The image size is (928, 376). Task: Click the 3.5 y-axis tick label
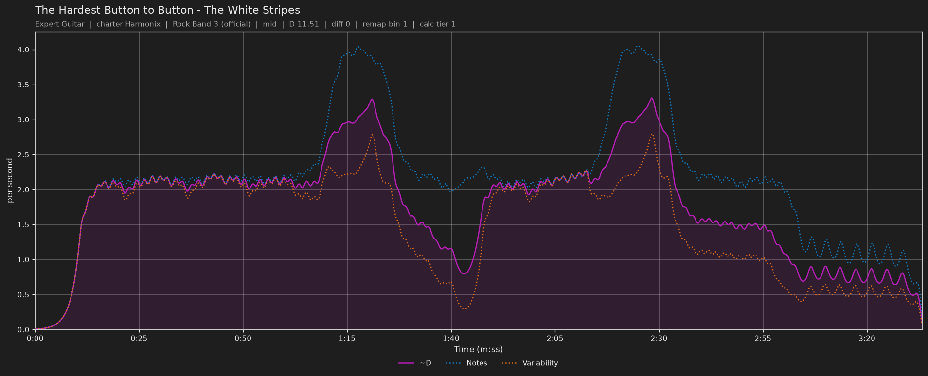click(24, 85)
